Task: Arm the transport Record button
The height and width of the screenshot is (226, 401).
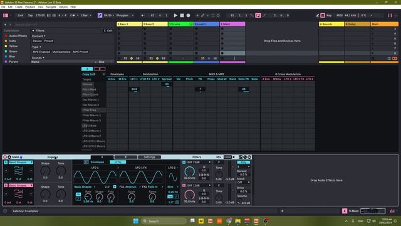Action: [x=188, y=15]
